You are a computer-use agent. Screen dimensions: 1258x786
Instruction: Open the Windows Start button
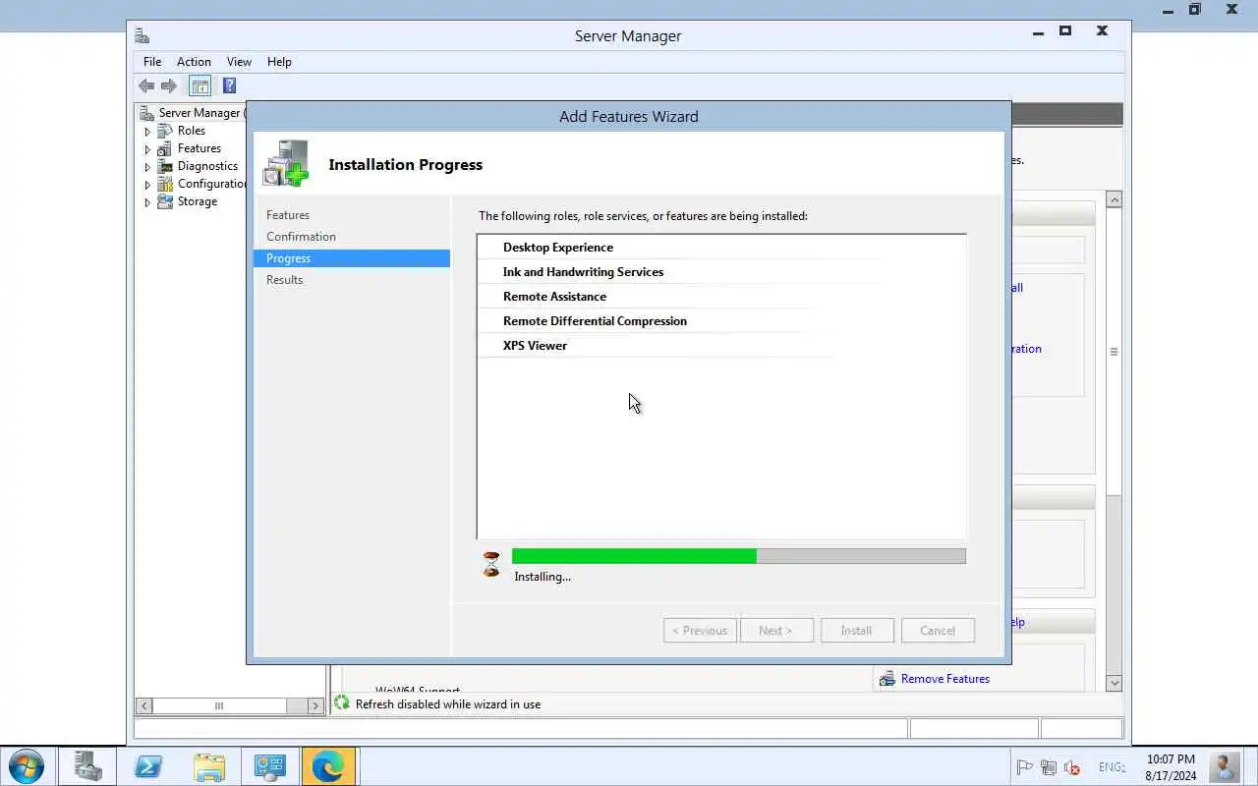[26, 766]
